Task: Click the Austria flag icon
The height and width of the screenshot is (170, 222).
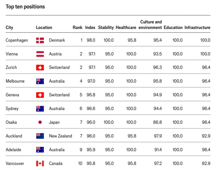Action: 40,54
